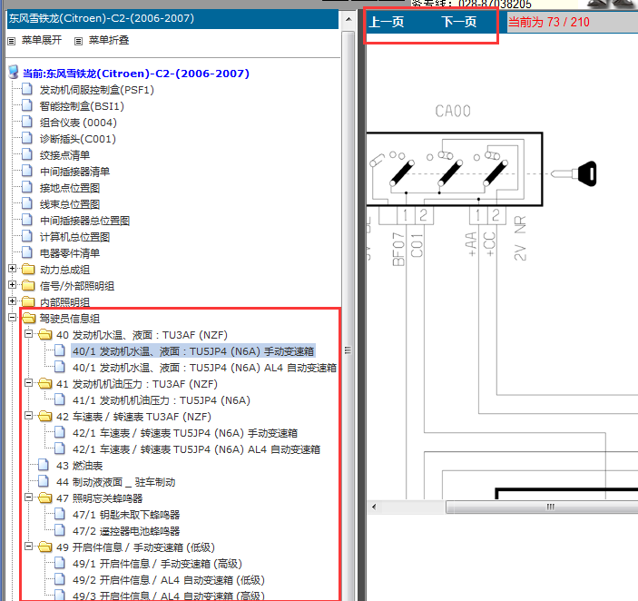
Task: Click folder icon of 动力总成组
Action: 28,269
